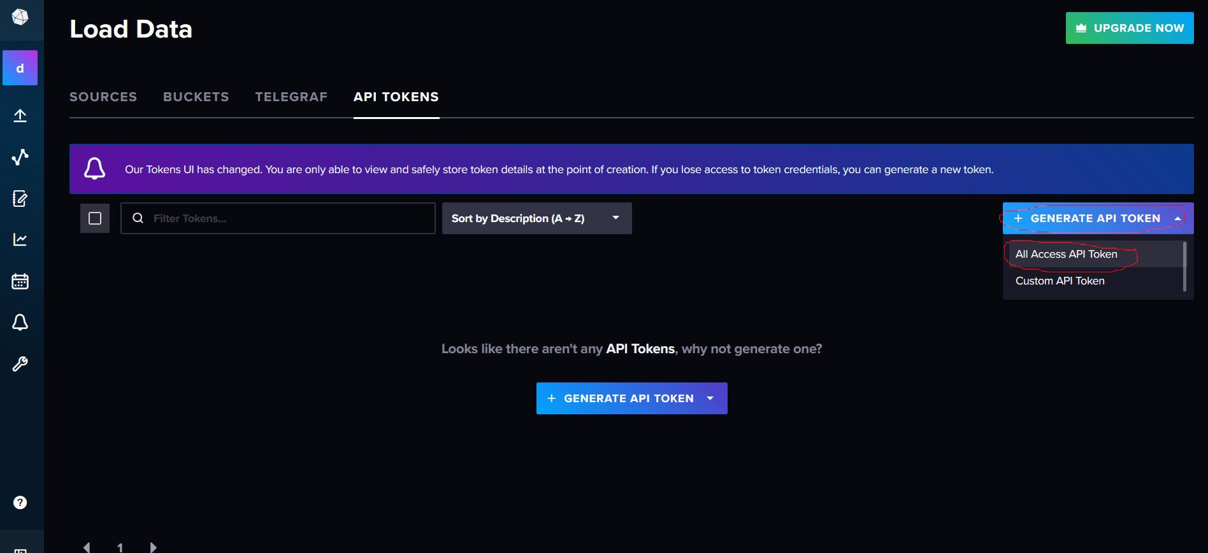Open the Tasks calendar icon
Image resolution: width=1208 pixels, height=553 pixels.
tap(20, 281)
